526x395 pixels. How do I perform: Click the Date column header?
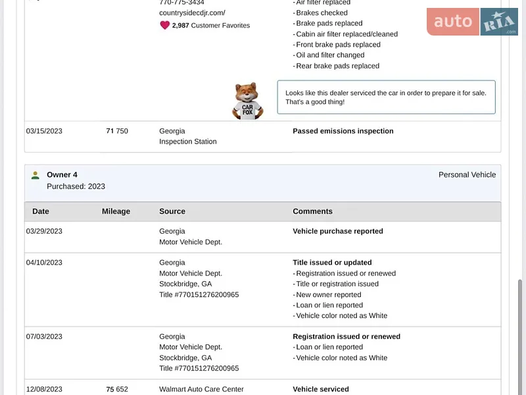pos(41,211)
